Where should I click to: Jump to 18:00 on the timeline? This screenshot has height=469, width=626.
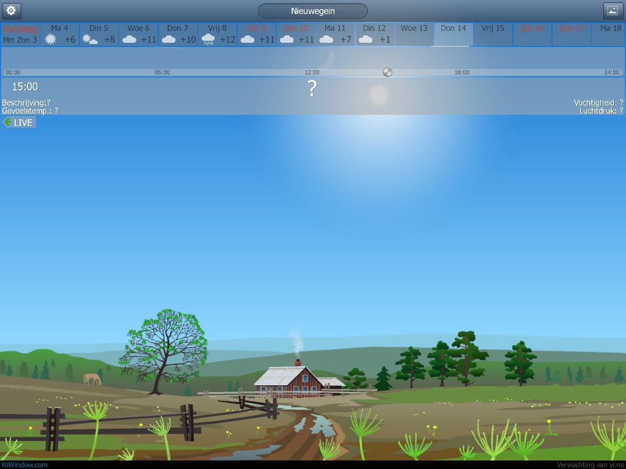click(462, 72)
